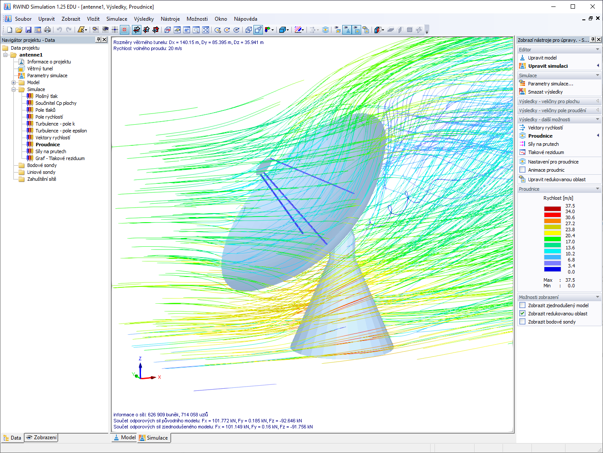This screenshot has width=603, height=453.
Task: Collapse the antenne1 tree node
Action: pos(6,55)
